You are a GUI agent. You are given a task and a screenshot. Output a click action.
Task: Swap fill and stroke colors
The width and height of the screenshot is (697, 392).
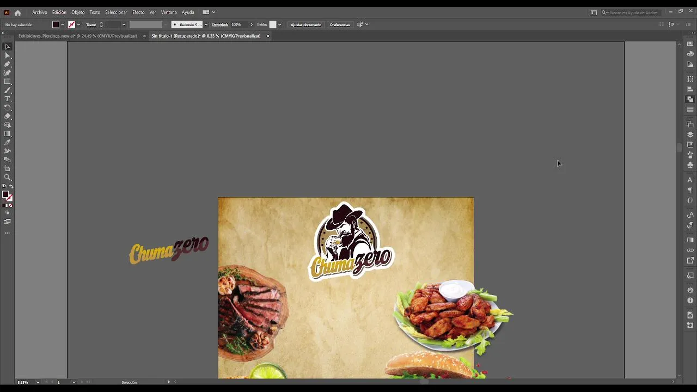tap(11, 187)
